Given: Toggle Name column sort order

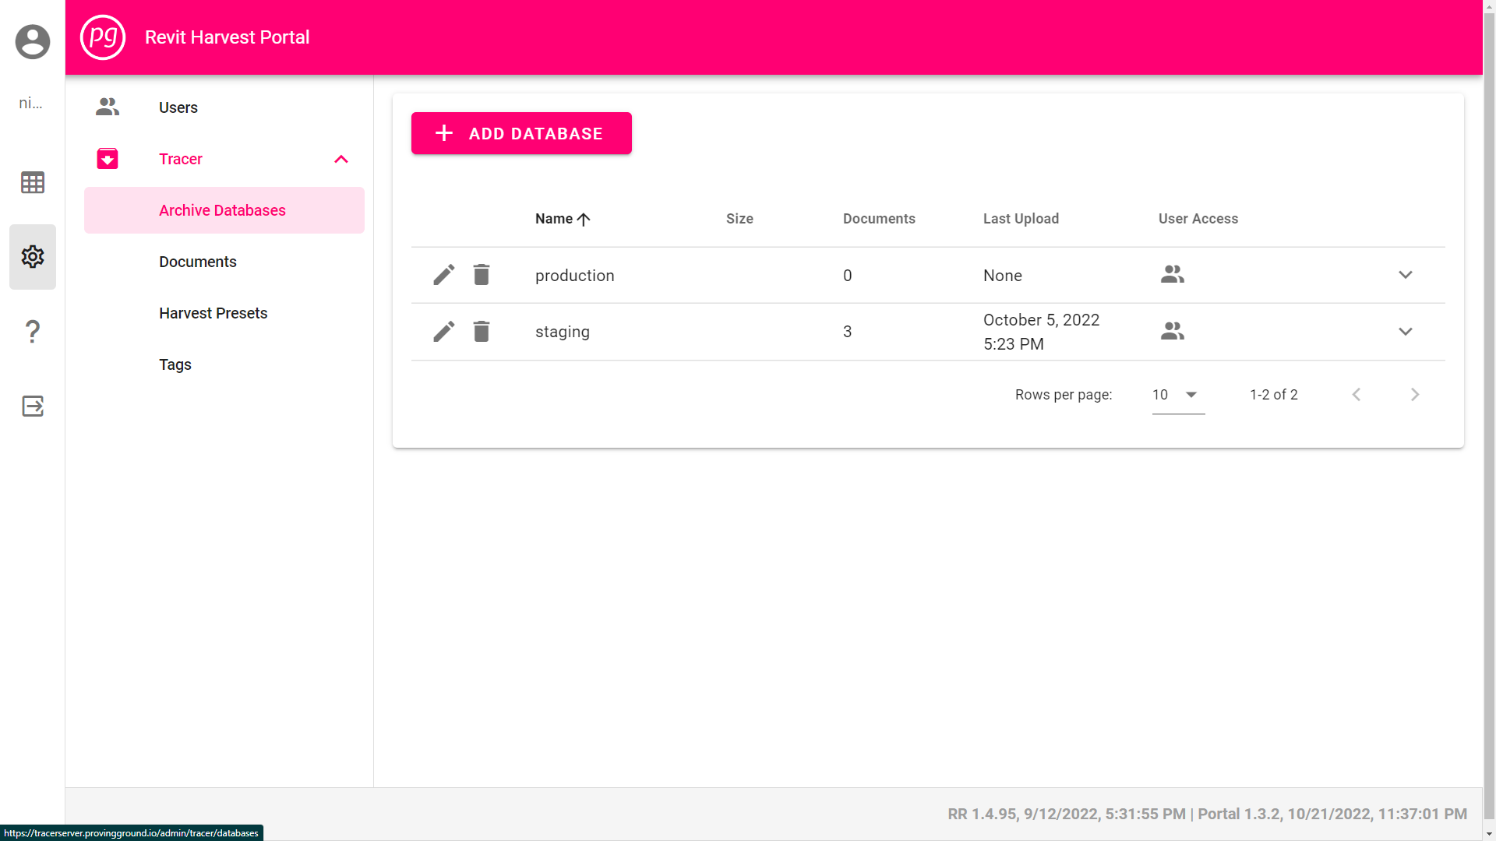Looking at the screenshot, I should tap(562, 219).
